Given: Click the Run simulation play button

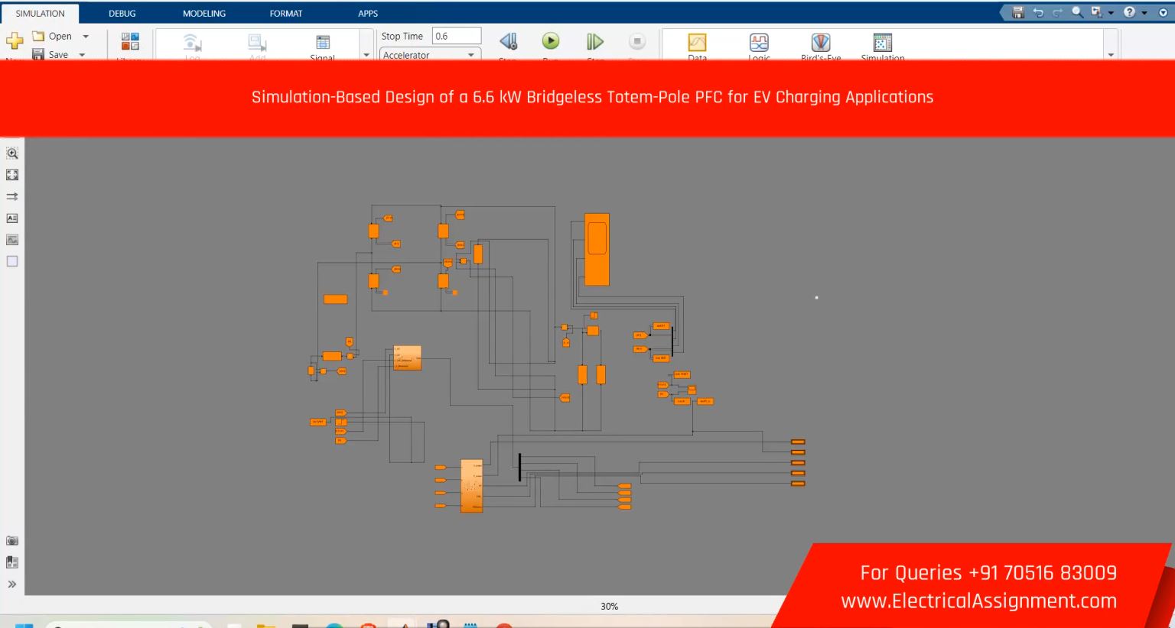Looking at the screenshot, I should (x=550, y=41).
